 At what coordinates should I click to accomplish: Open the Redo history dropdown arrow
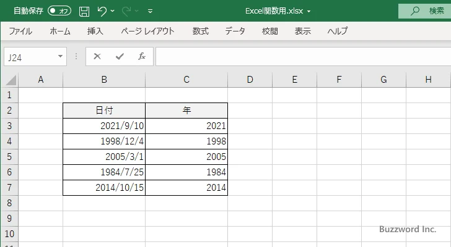coord(137,11)
